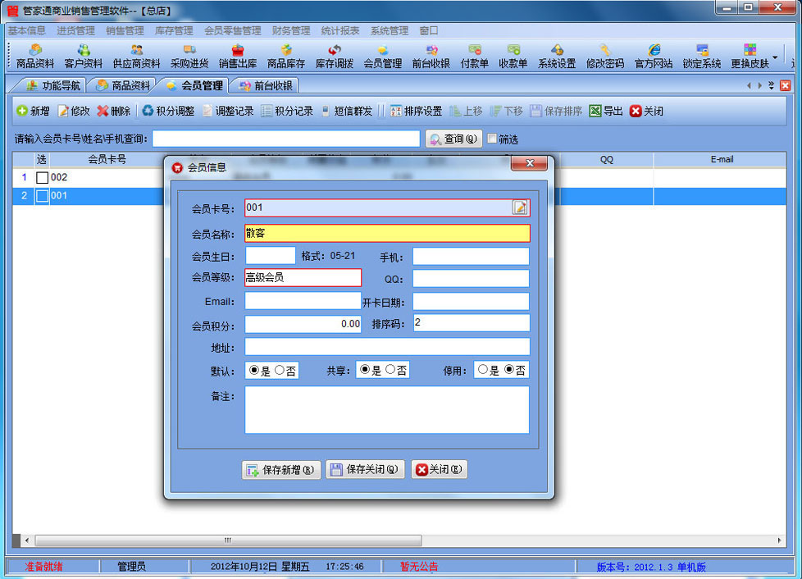Switch to 功能导航 tab

coord(53,85)
